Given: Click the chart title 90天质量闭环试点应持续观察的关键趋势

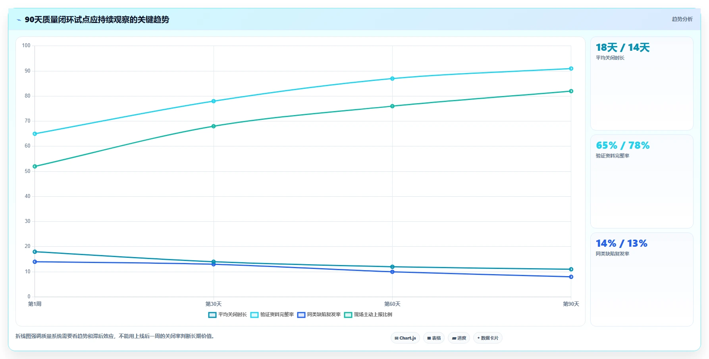Looking at the screenshot, I should click(97, 19).
